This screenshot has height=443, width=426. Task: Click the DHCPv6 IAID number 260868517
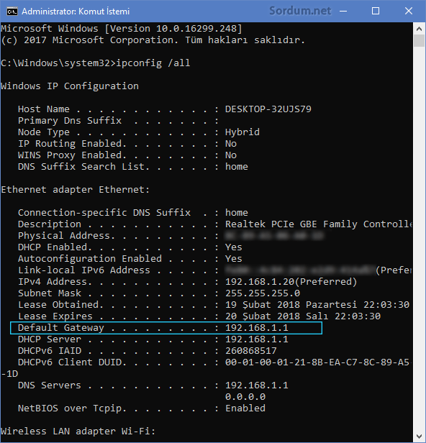(x=250, y=351)
